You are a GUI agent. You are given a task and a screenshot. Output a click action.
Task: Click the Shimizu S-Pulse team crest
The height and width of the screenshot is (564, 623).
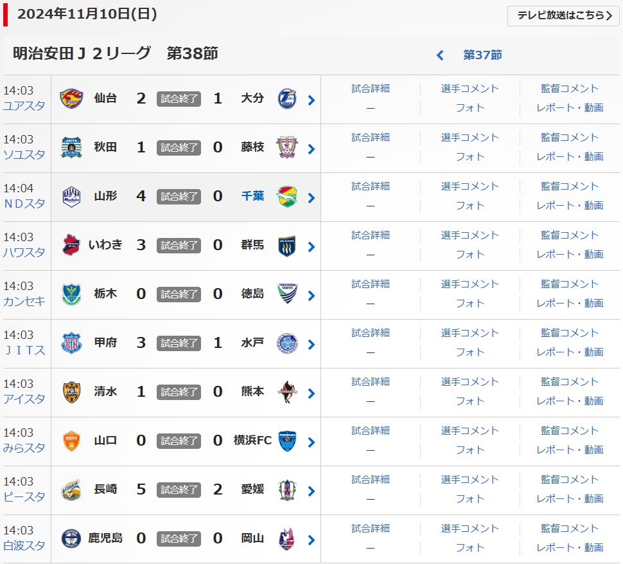click(71, 392)
